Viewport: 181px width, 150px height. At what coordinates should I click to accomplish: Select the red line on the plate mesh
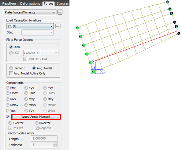135,46
